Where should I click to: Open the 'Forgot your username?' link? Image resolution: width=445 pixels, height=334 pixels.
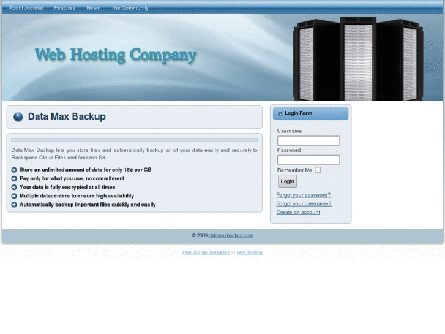tap(304, 204)
